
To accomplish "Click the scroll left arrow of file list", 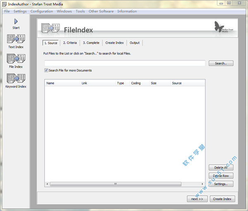I will point(47,184).
